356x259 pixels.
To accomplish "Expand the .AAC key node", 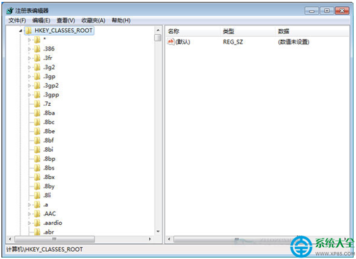I will (29, 214).
